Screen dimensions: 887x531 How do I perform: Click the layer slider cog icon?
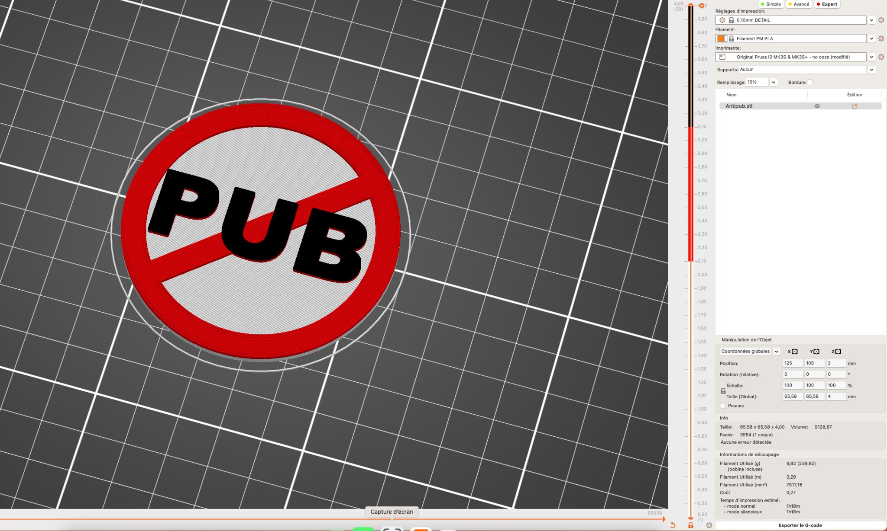pos(709,525)
